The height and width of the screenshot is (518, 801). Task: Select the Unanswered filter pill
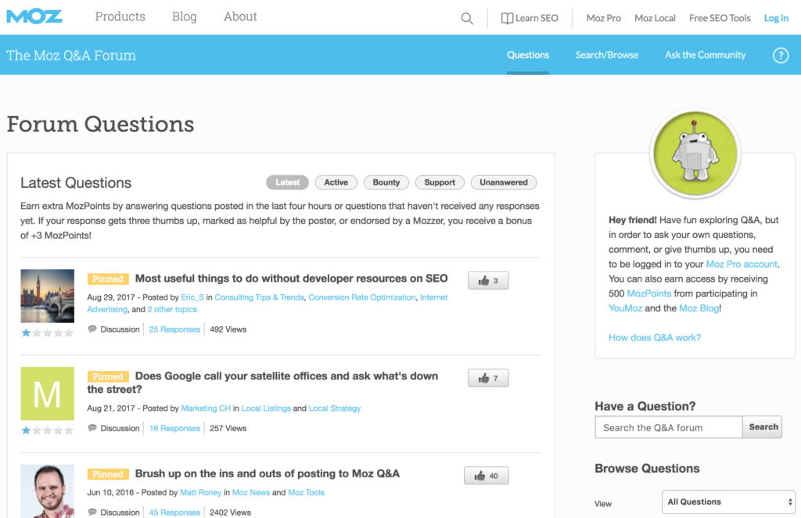pyautogui.click(x=504, y=182)
